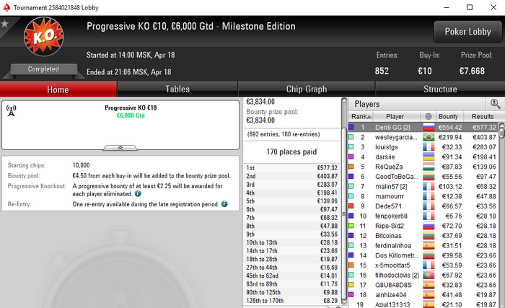Sort players by Bounty column

click(x=448, y=116)
